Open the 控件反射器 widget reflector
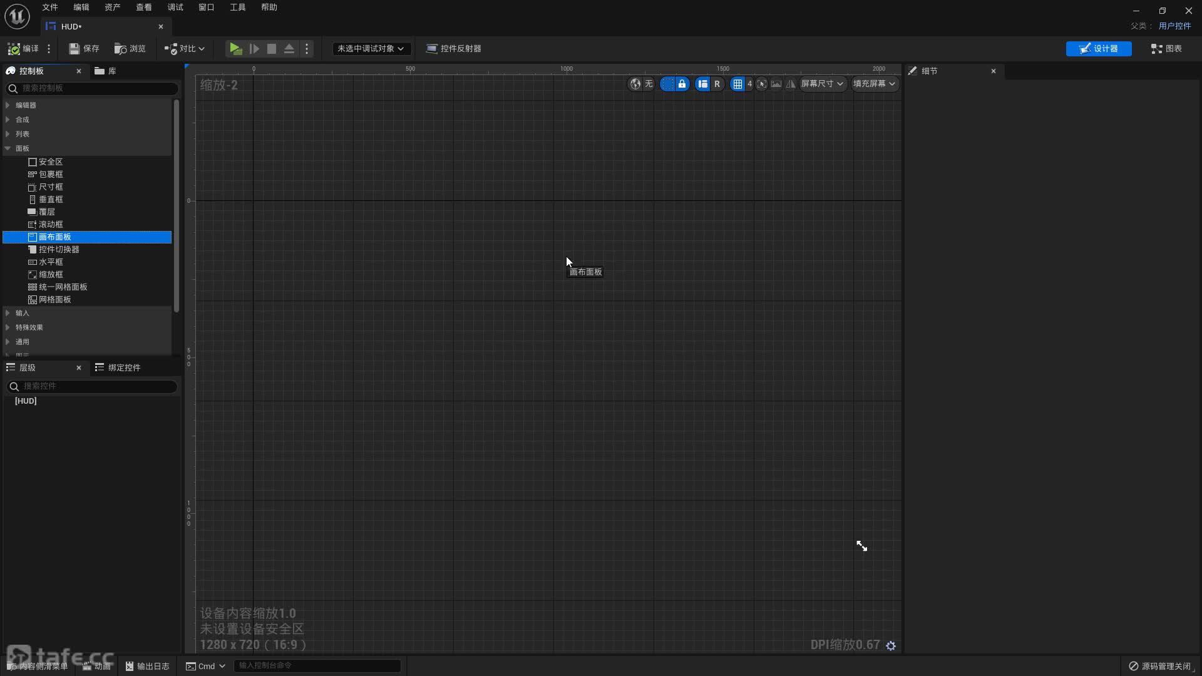The image size is (1202, 676). [454, 49]
